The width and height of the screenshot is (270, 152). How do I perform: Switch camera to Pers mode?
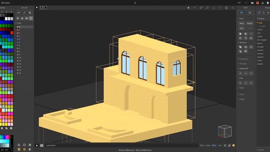pos(202,145)
